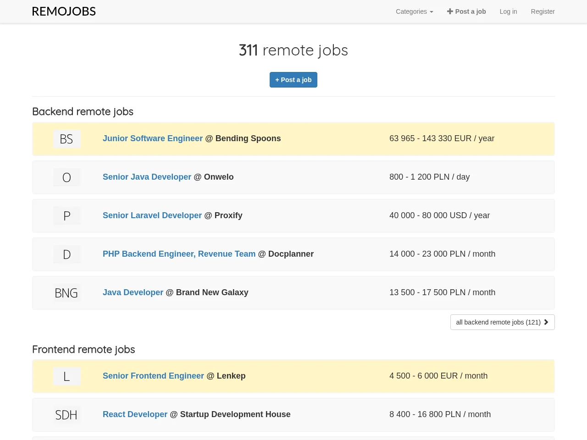587x440 pixels.
Task: Click the salary 800 - 1 200 PLN / day
Action: [x=429, y=177]
